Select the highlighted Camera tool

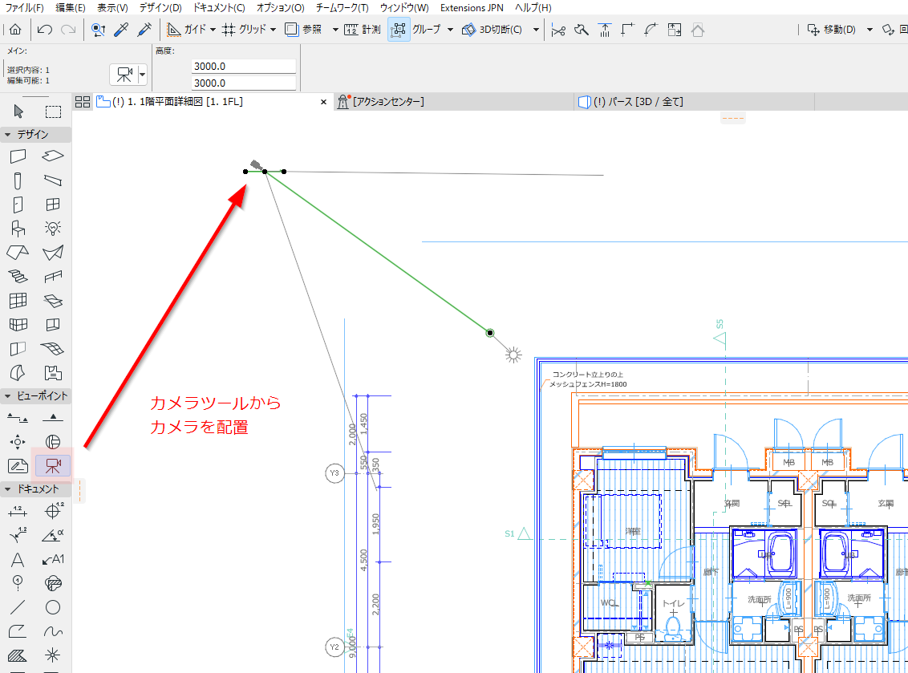click(53, 466)
